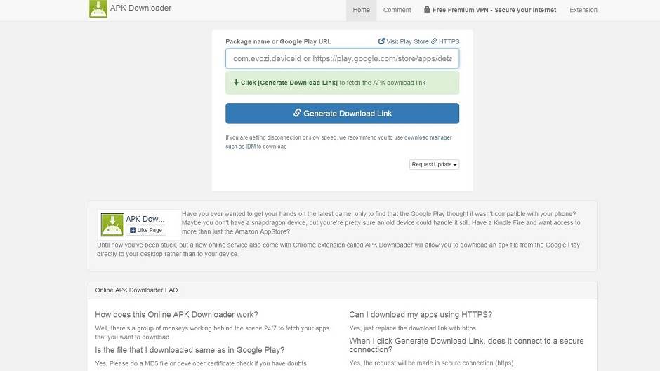660x371 pixels.
Task: Open the download manager hyperlink
Action: (x=428, y=137)
